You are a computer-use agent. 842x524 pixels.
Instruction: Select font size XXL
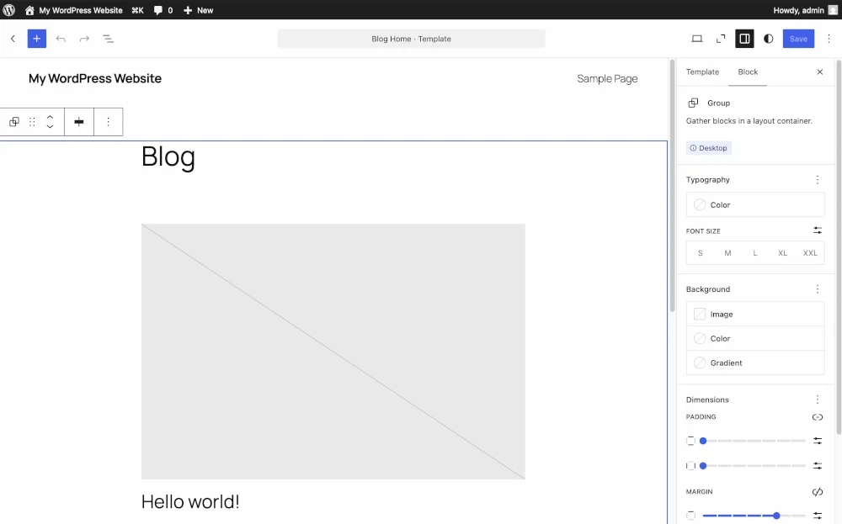810,253
